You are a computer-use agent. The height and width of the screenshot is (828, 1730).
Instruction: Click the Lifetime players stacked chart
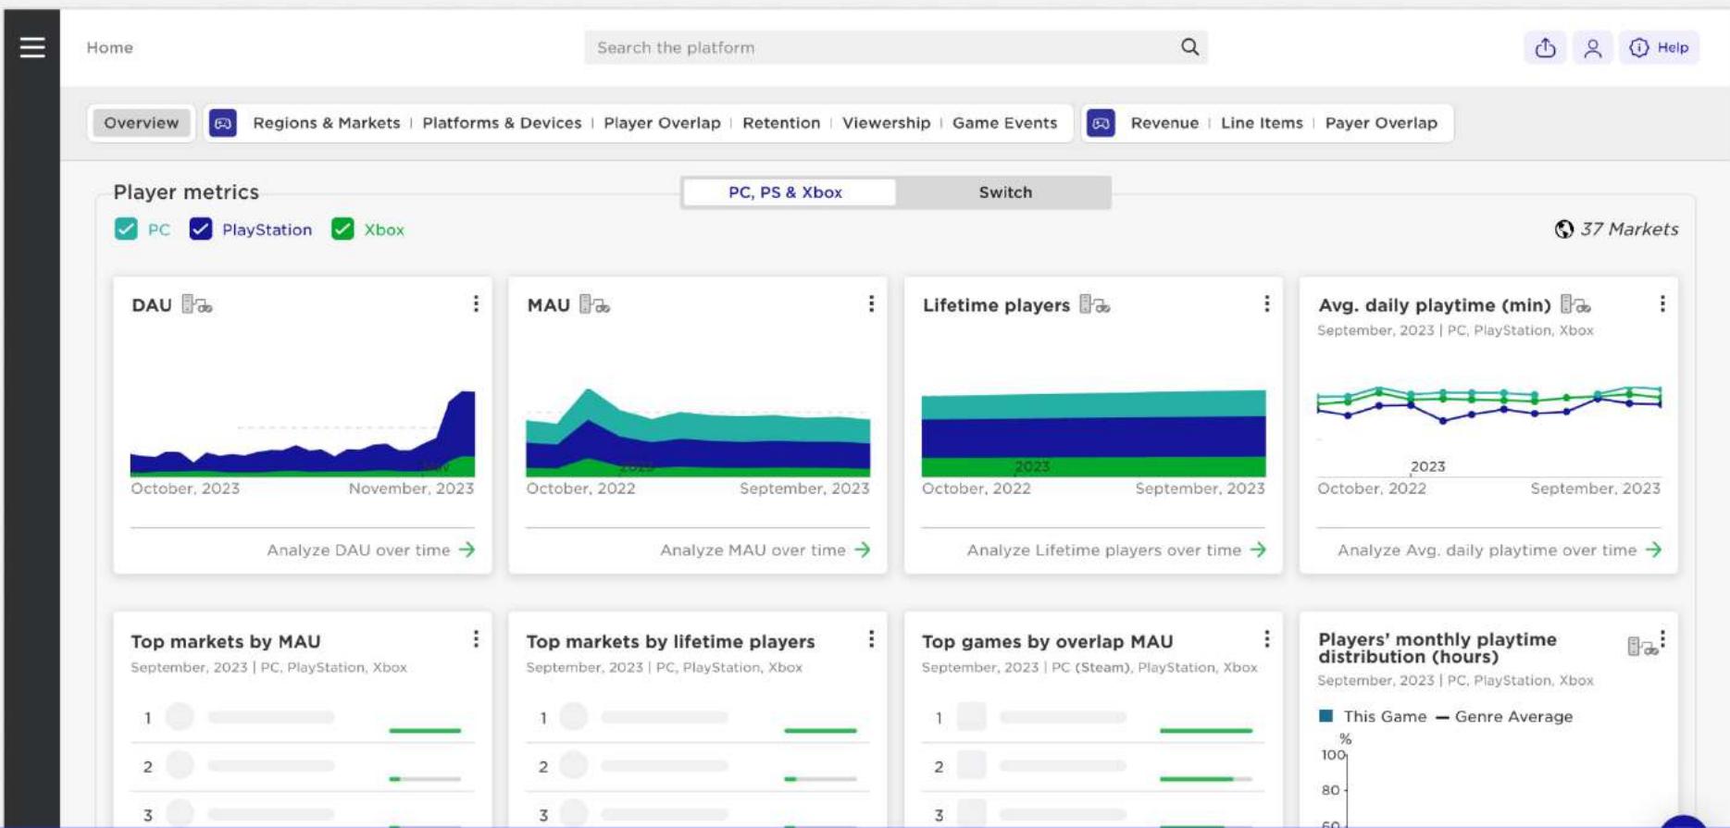pos(1093,433)
